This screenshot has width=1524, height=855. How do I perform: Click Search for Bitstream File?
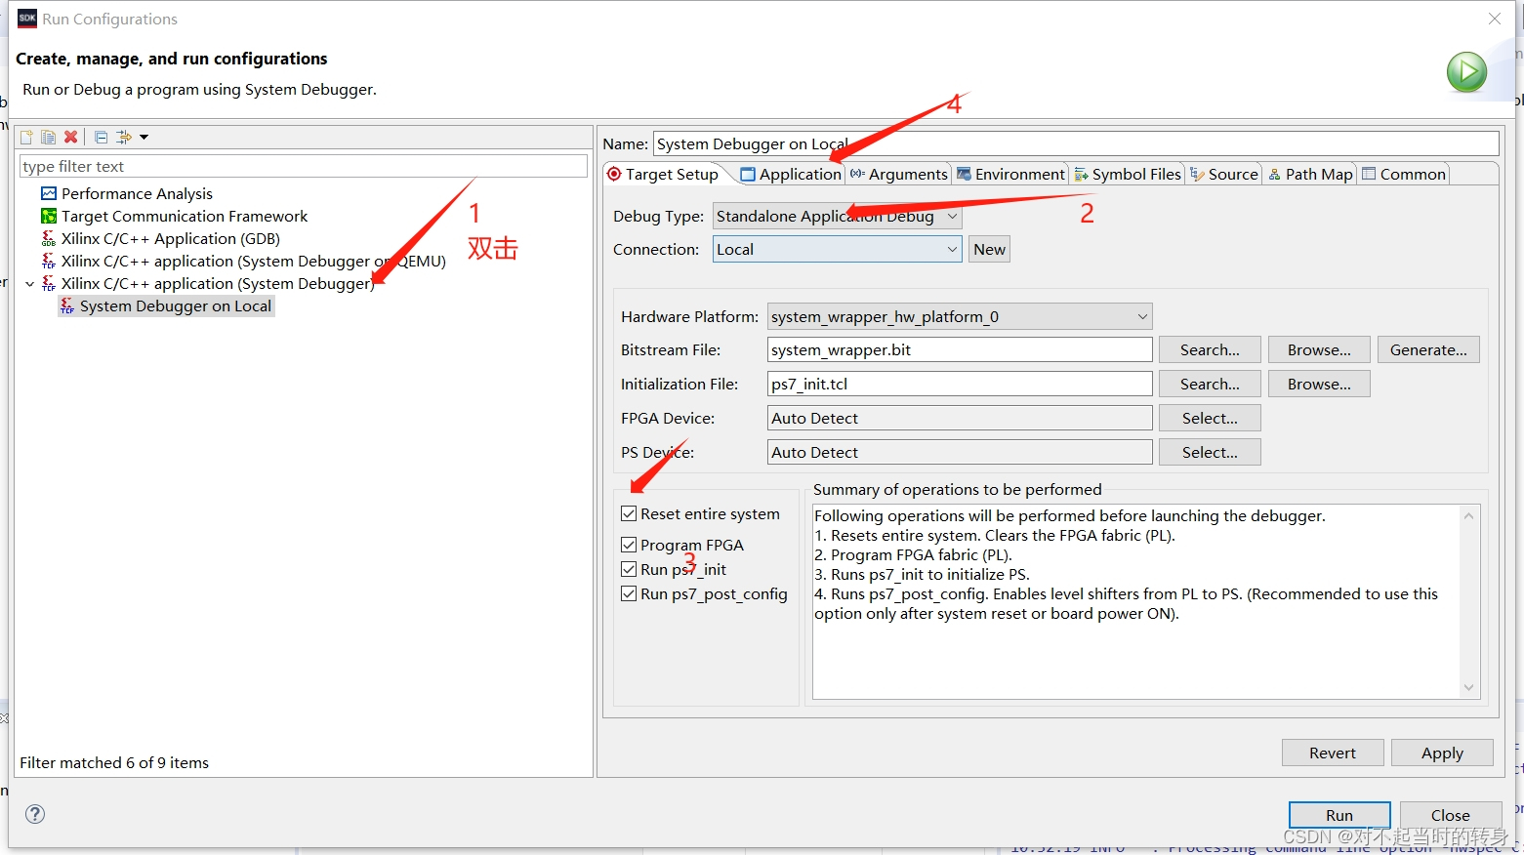(x=1210, y=349)
